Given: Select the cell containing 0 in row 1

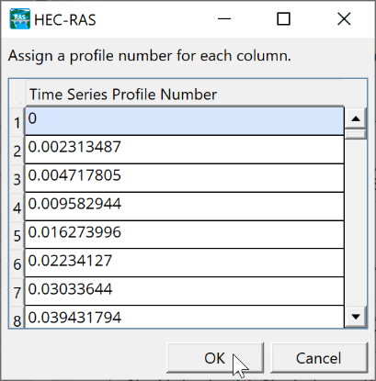Looking at the screenshot, I should click(185, 121).
